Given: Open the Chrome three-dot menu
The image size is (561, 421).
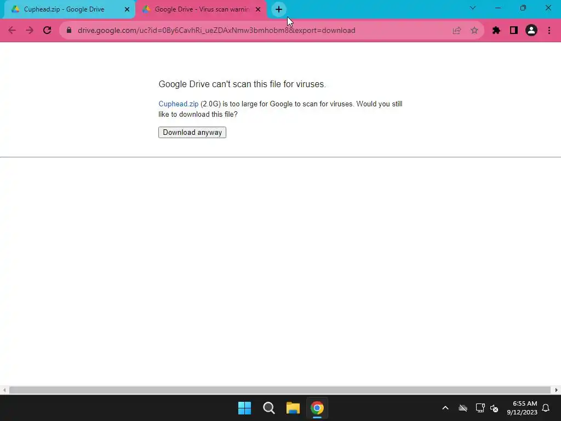Looking at the screenshot, I should (549, 31).
